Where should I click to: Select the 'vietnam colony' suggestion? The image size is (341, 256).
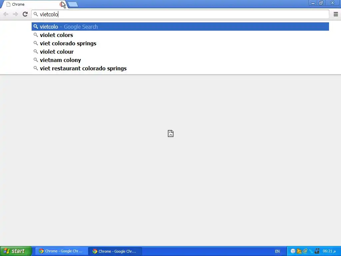(x=180, y=60)
